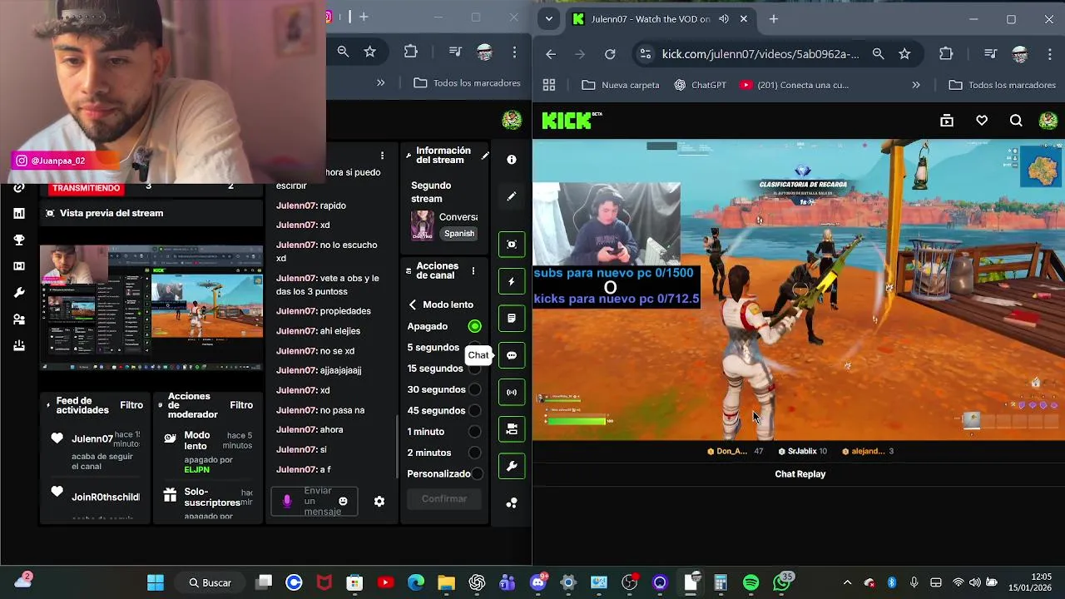This screenshot has width=1065, height=599.
Task: Open new tab in left browser window
Action: (364, 17)
